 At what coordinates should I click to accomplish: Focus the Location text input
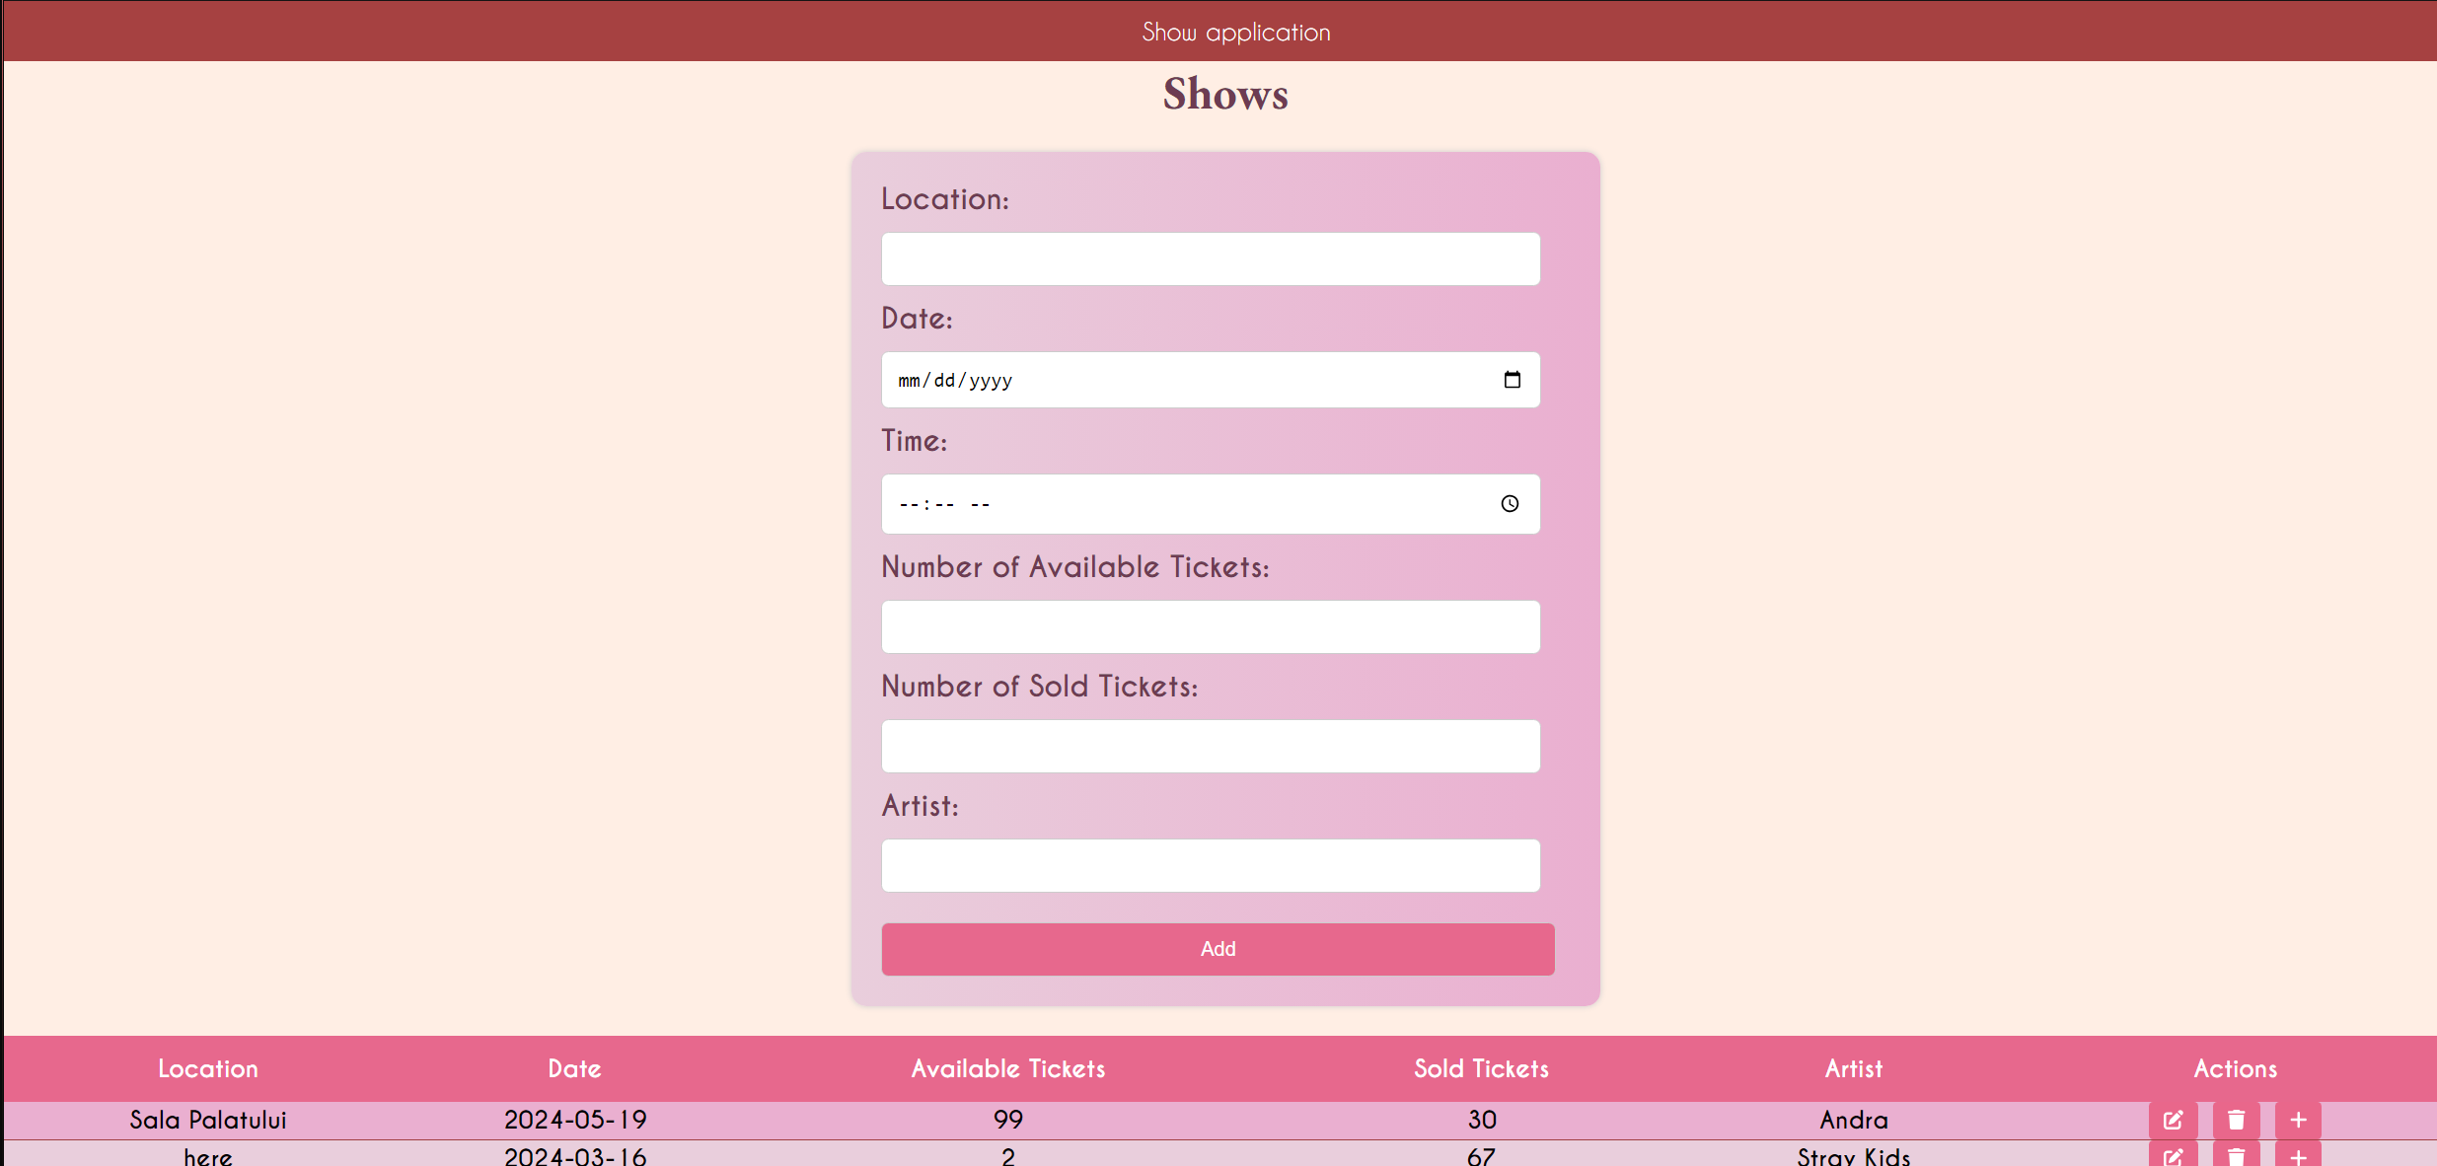1210,259
